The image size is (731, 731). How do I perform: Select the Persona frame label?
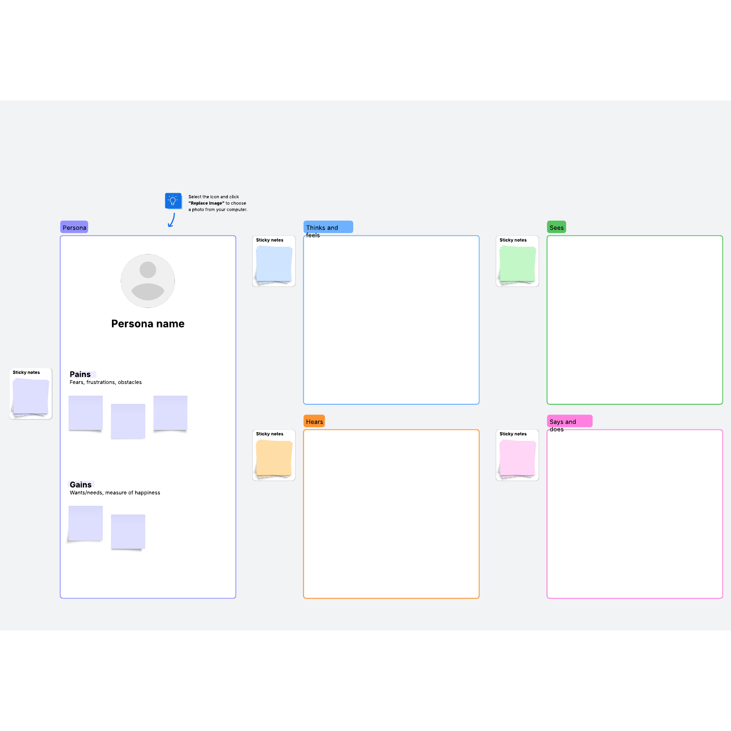[x=74, y=227]
